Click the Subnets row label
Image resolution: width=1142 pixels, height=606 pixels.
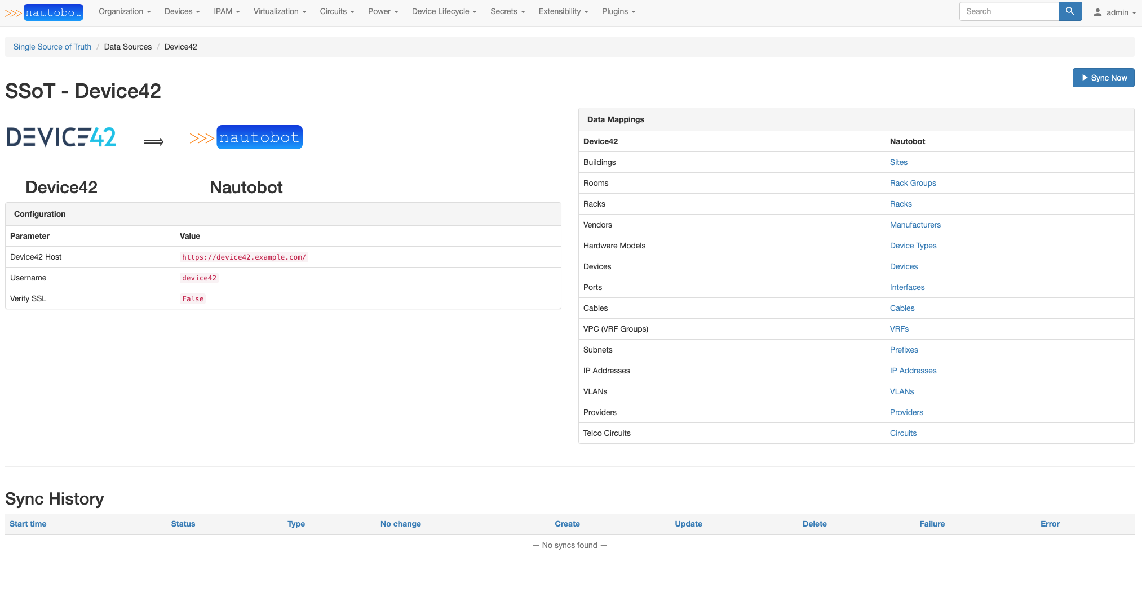pos(598,350)
